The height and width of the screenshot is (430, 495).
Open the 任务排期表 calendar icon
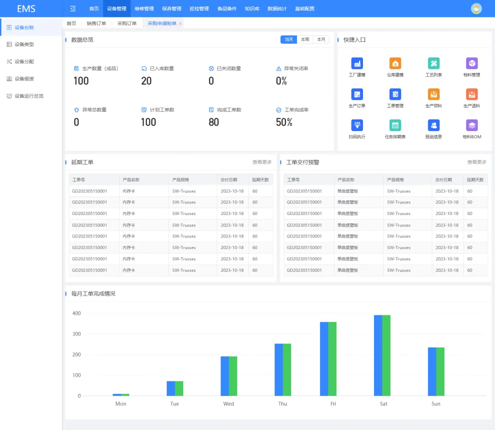tap(395, 125)
